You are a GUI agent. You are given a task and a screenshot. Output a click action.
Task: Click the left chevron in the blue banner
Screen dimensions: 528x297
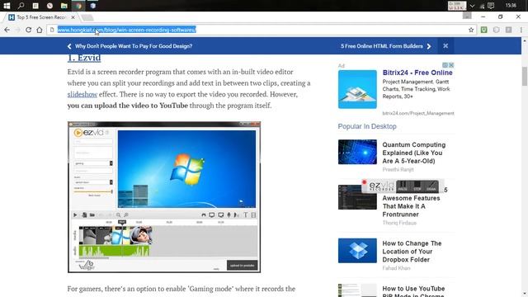tap(69, 46)
